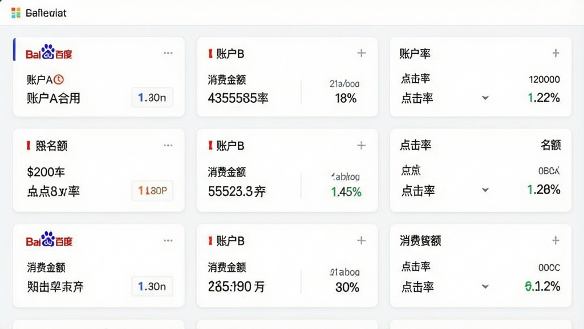The width and height of the screenshot is (584, 329).
Task: Click plus icon on 30% 账户B card
Action: click(361, 240)
